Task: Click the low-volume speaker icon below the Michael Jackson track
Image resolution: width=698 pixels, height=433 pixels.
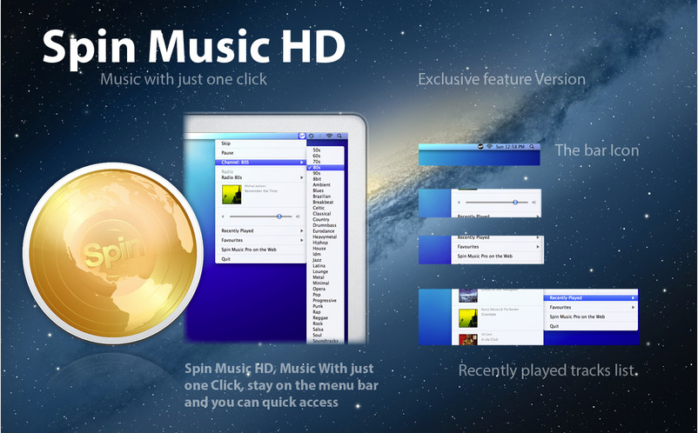Action: [x=224, y=216]
